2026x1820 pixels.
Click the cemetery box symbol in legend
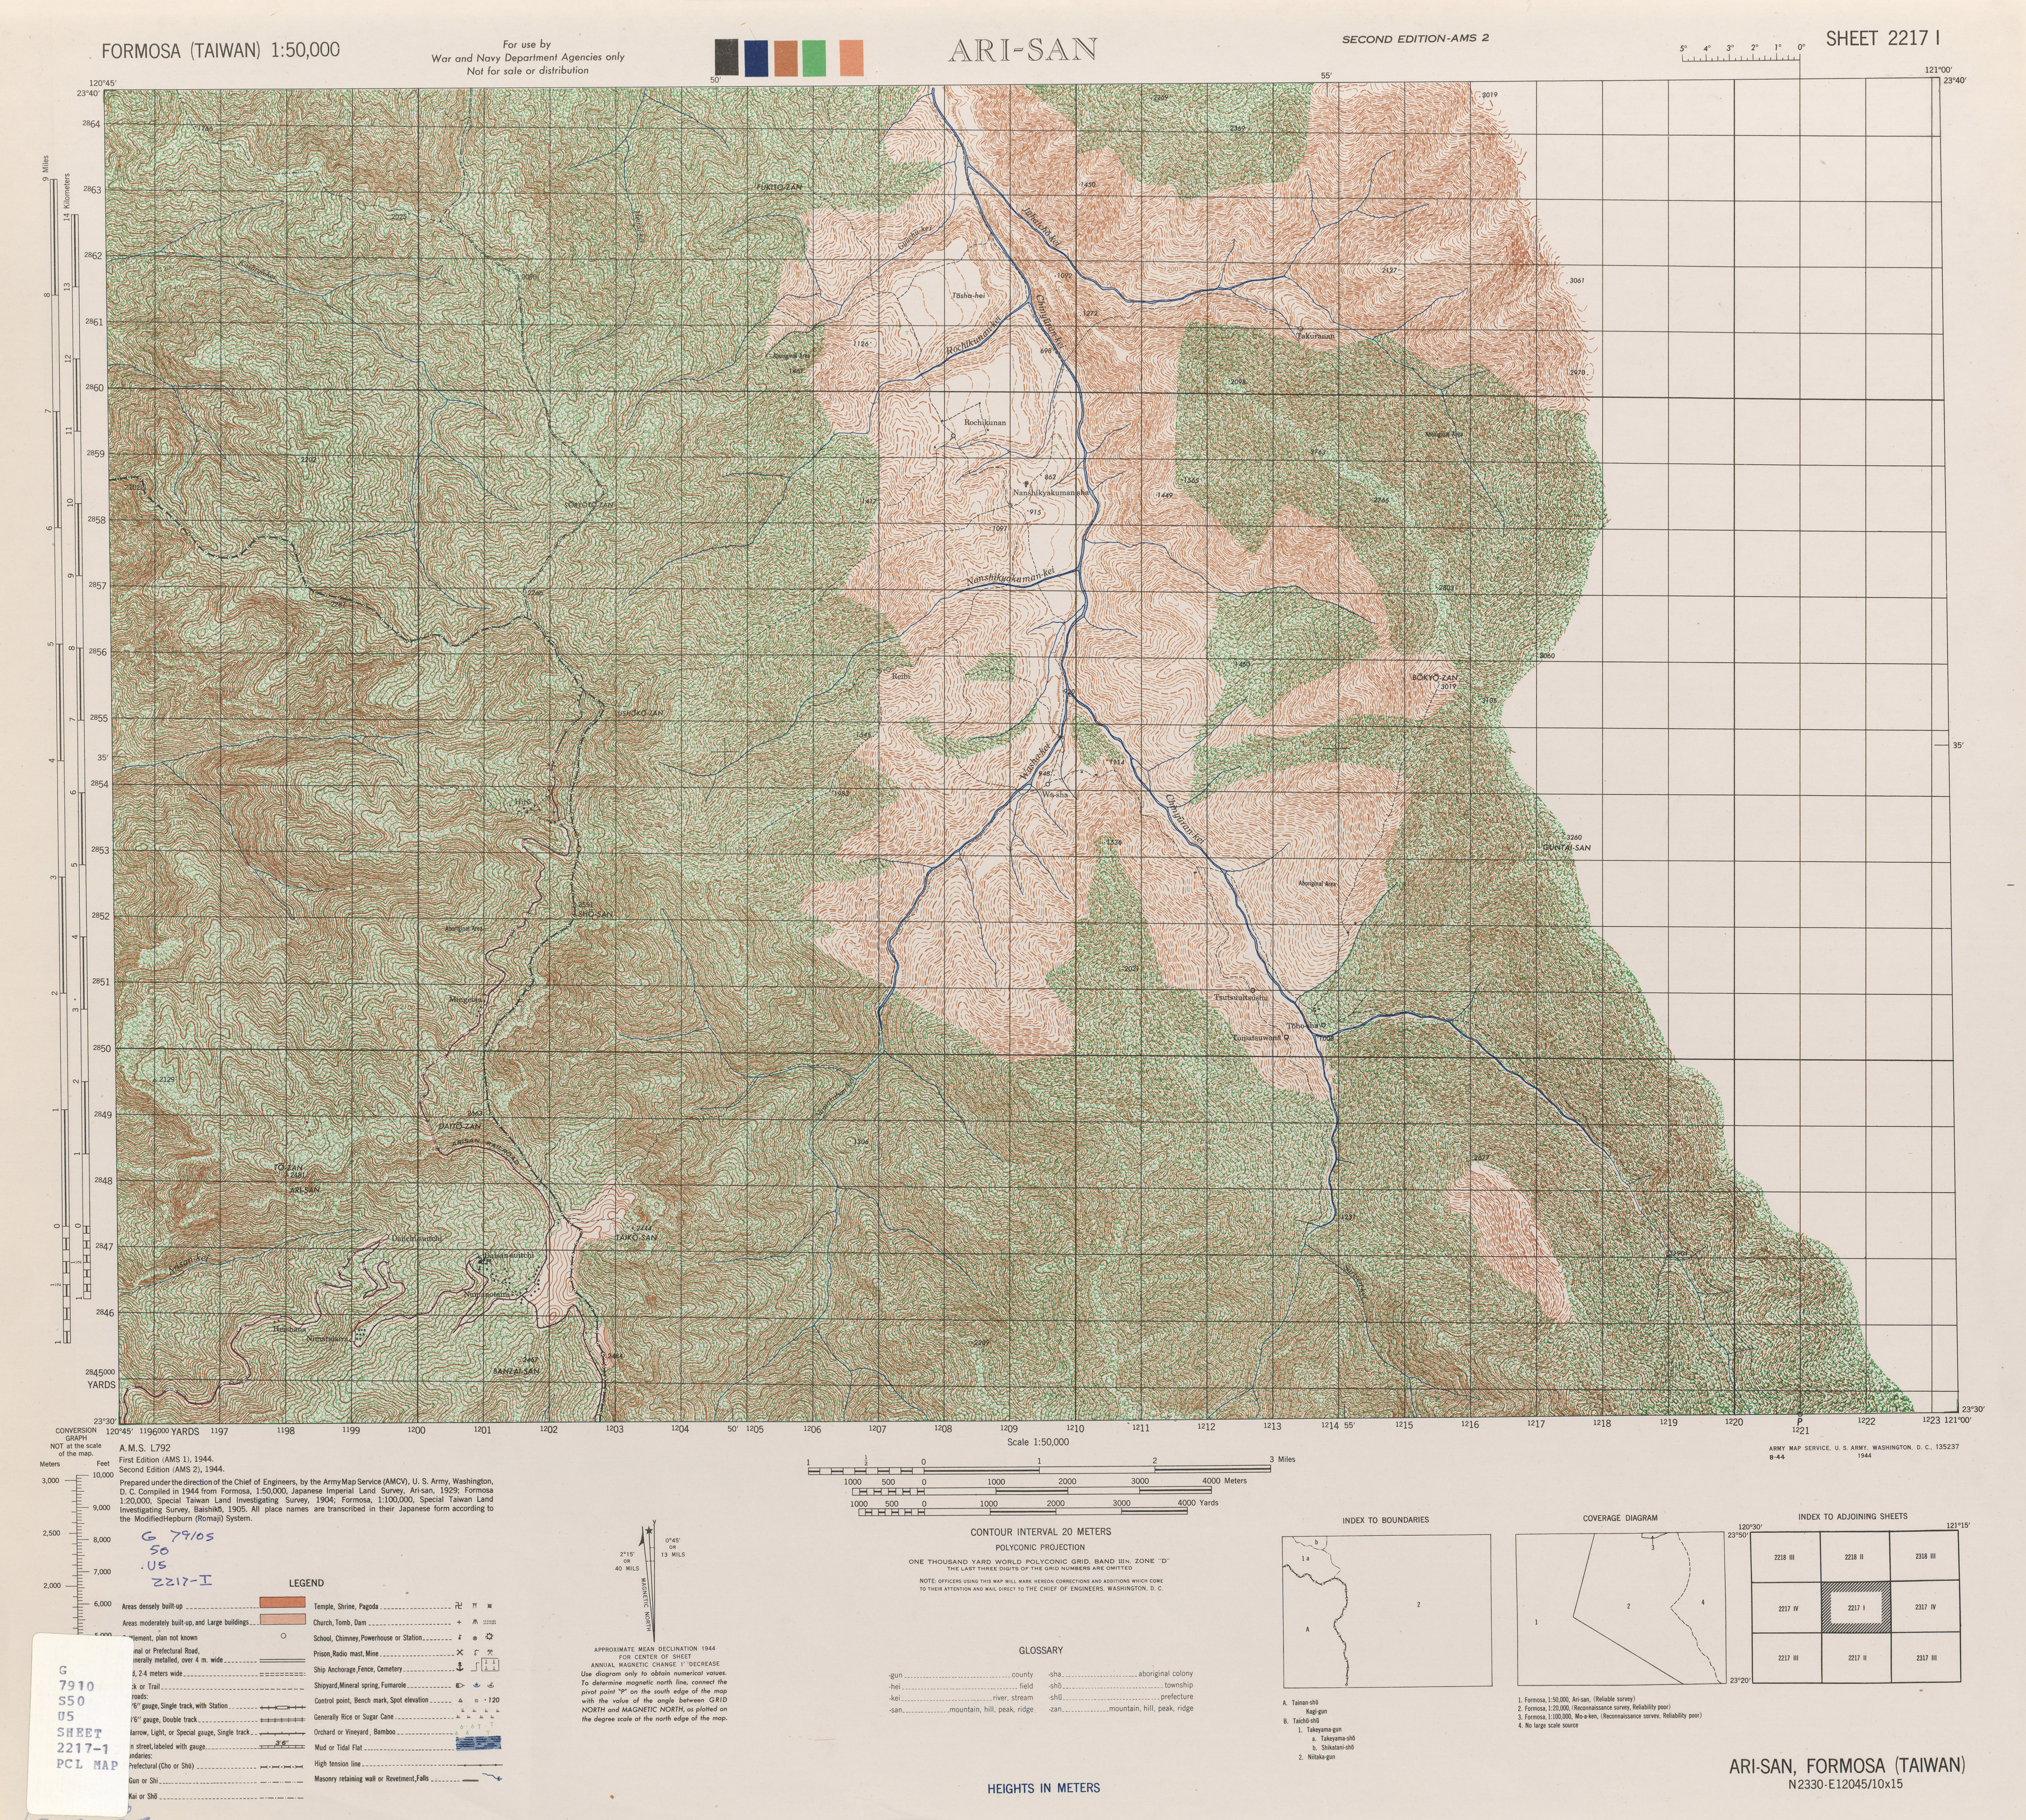click(490, 1665)
